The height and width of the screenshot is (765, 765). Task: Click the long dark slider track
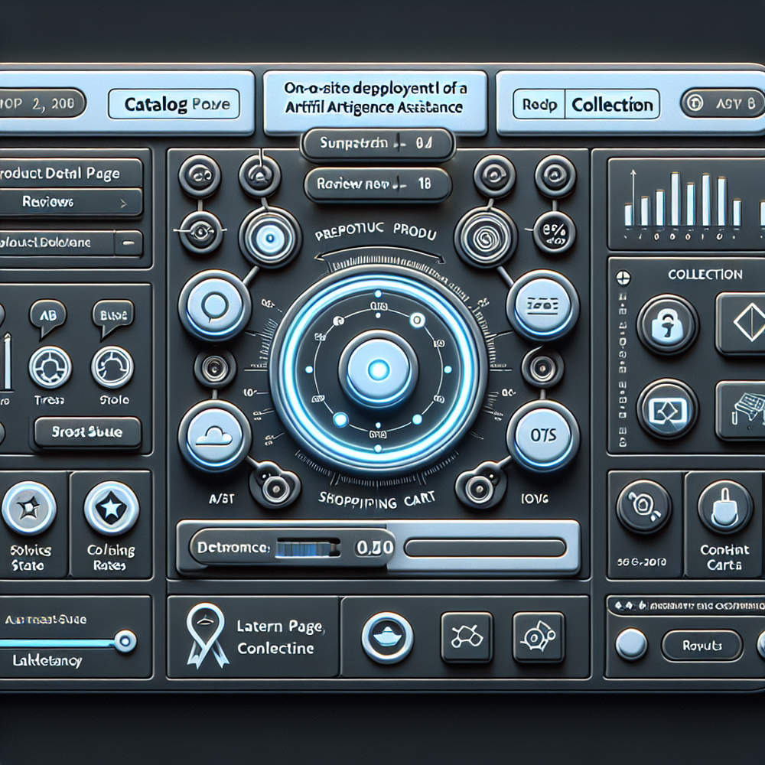click(x=486, y=549)
